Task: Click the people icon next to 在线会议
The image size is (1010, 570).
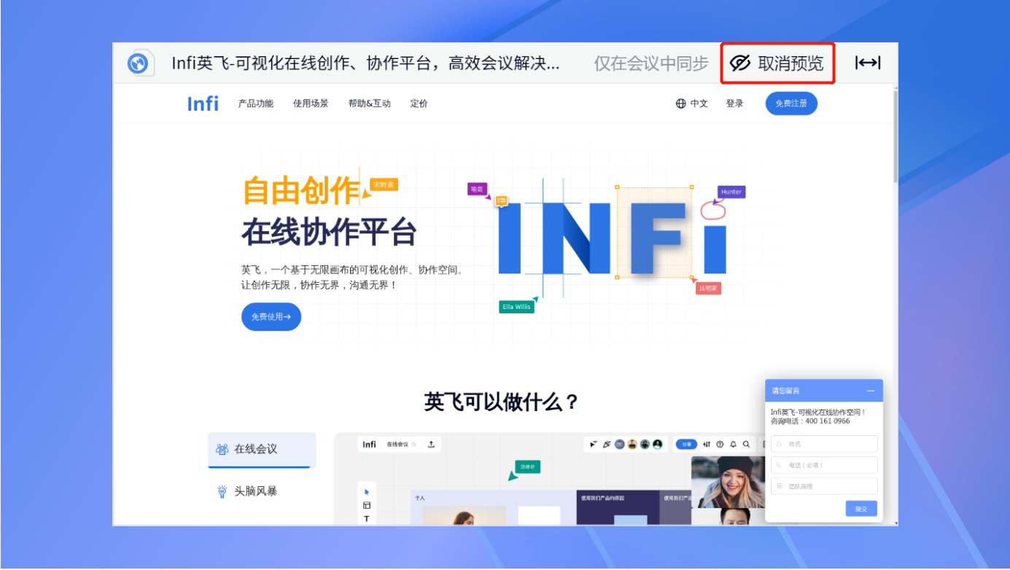Action: pos(222,449)
